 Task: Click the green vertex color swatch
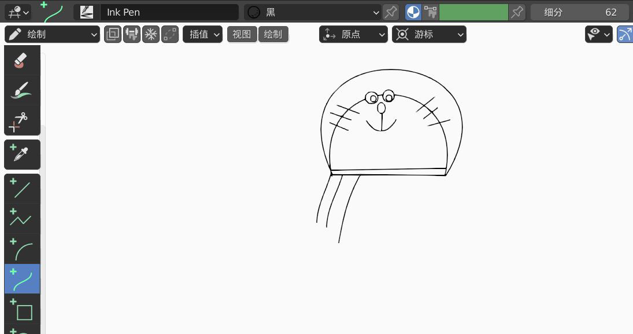pyautogui.click(x=473, y=12)
